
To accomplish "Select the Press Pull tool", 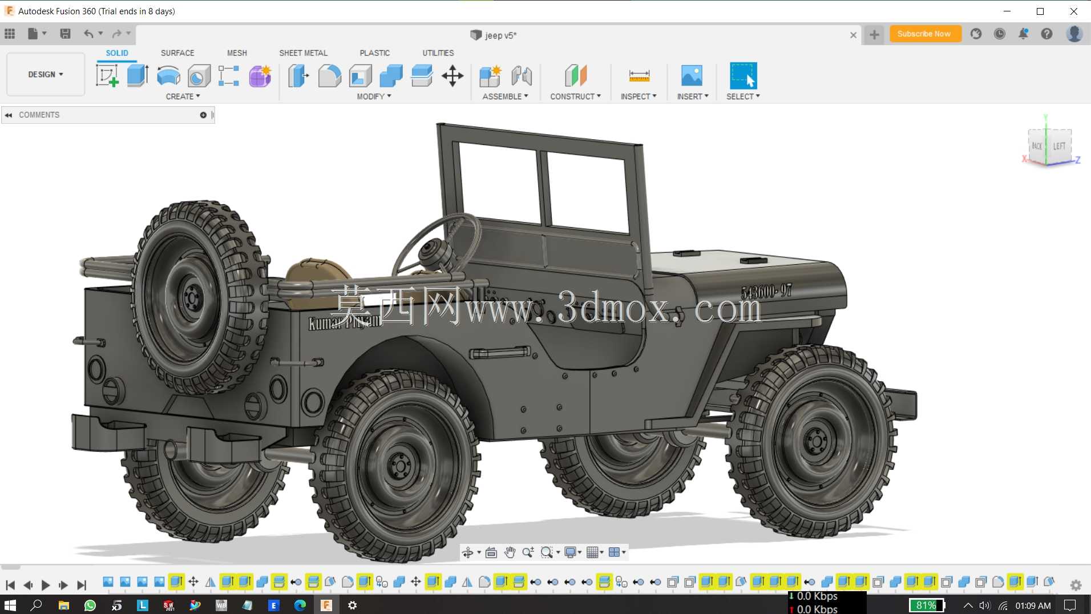I will click(x=298, y=75).
